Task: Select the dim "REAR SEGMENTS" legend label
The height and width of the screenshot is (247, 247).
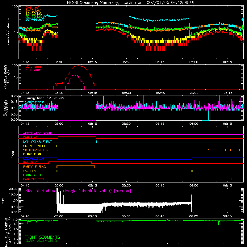Action: (41, 241)
